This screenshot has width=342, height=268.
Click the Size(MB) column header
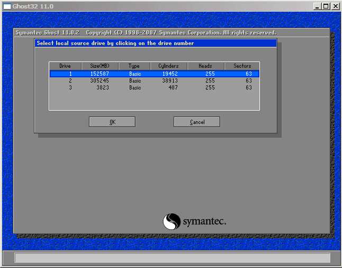tap(100, 66)
